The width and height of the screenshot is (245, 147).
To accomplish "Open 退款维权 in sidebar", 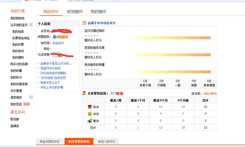I will click(16, 97).
